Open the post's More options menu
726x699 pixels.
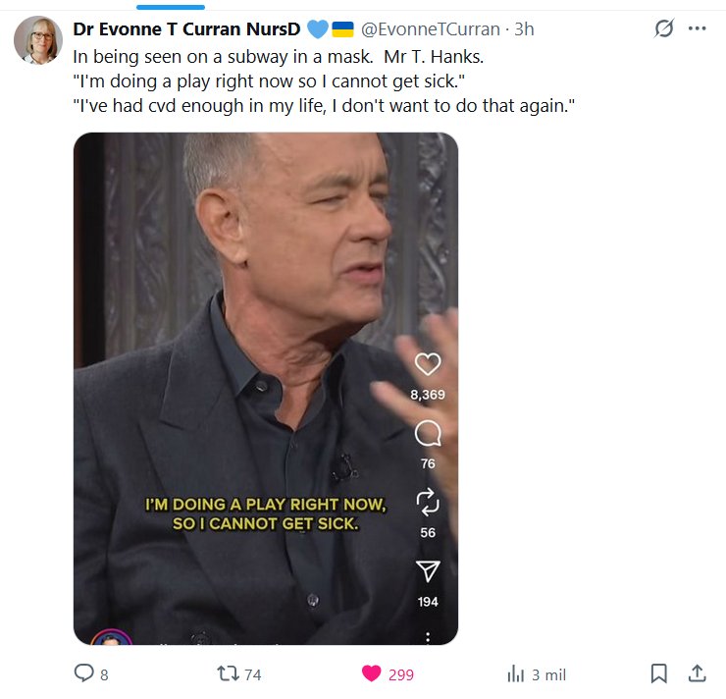pyautogui.click(x=698, y=28)
